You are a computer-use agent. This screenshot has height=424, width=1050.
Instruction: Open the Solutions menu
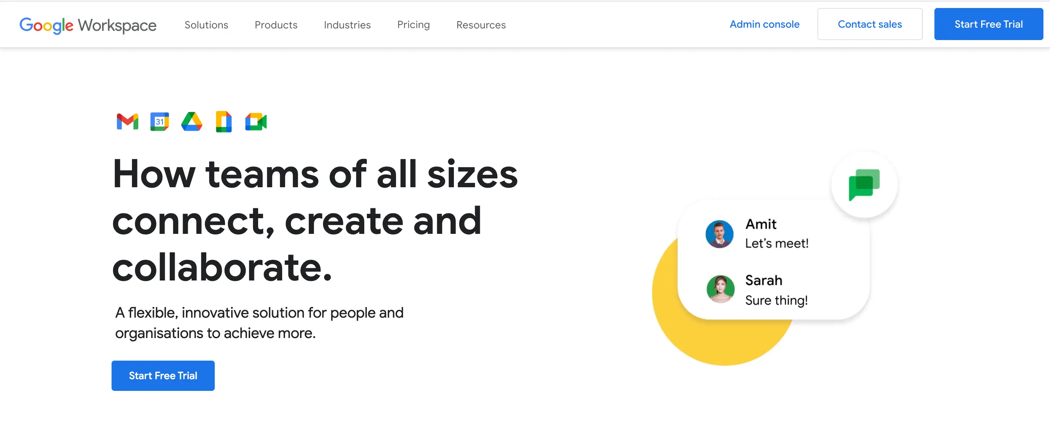point(206,24)
